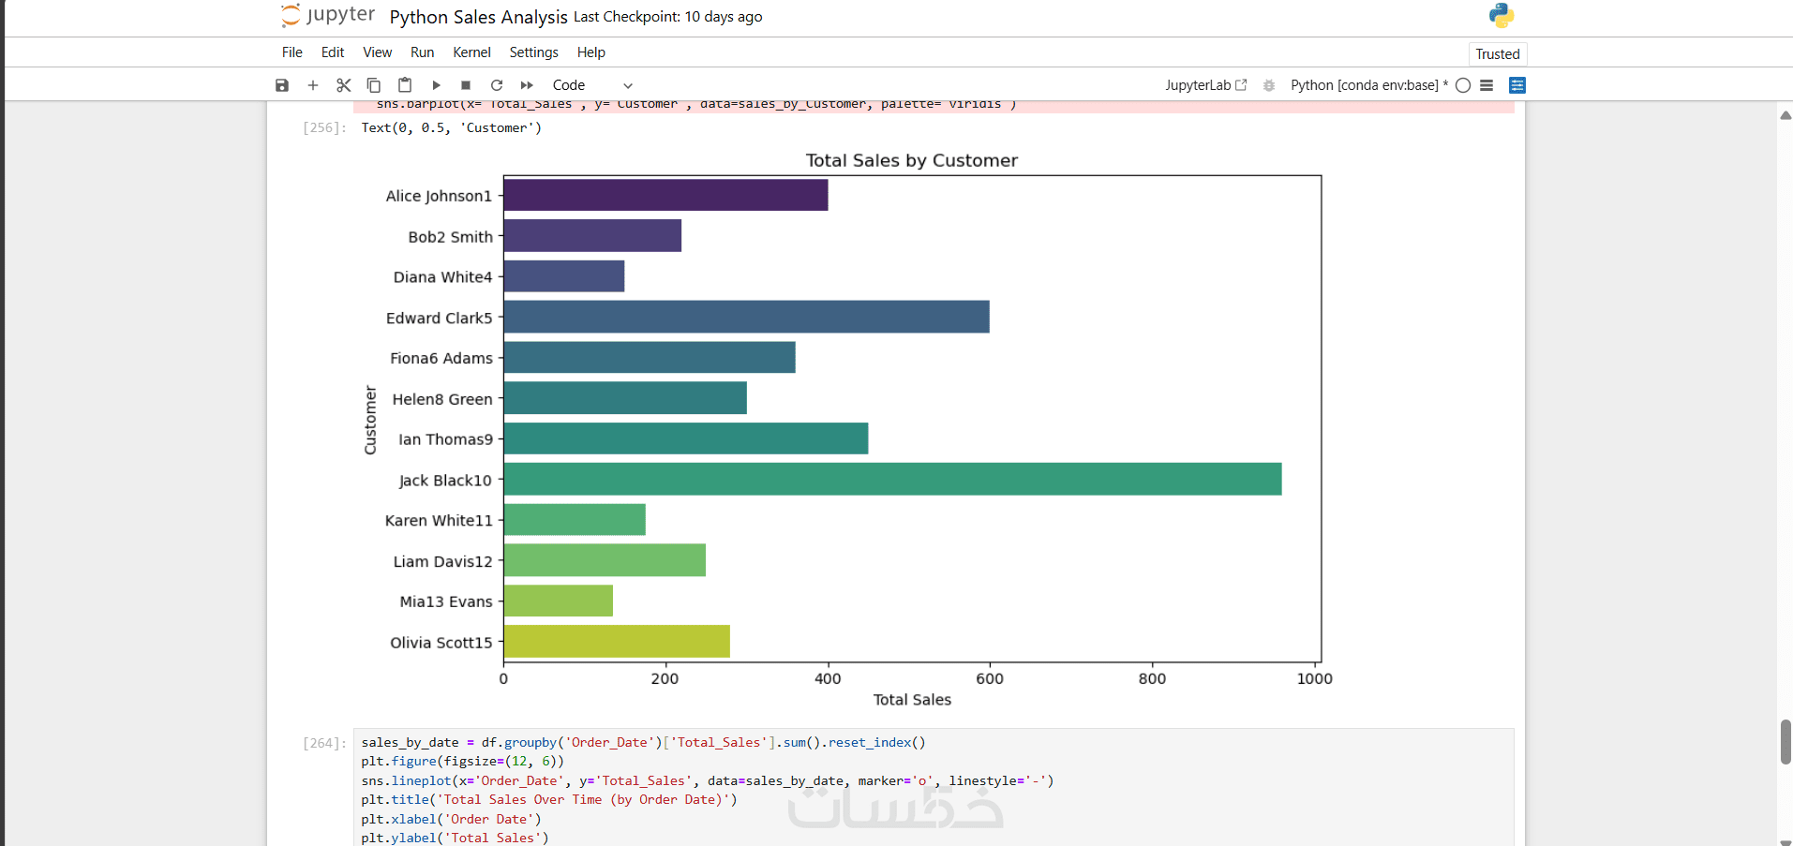Restart kernel and run all cells
The width and height of the screenshot is (1793, 846).
point(527,85)
